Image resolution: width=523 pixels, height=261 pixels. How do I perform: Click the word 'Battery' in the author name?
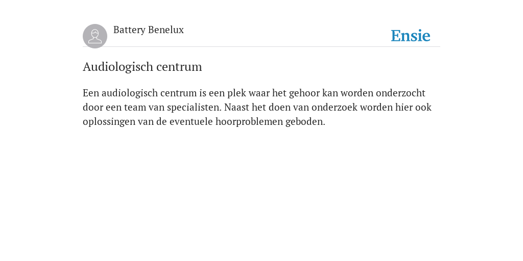129,30
